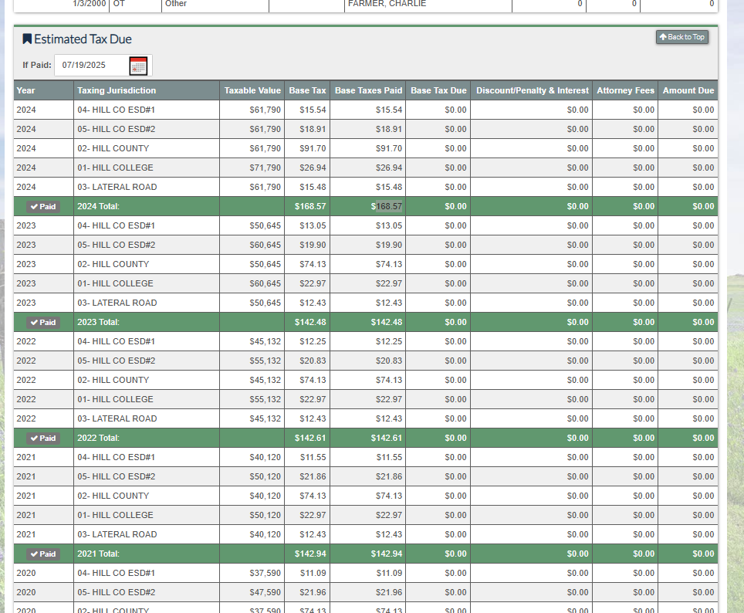Click the Estimated Tax Due section heading

tap(83, 39)
